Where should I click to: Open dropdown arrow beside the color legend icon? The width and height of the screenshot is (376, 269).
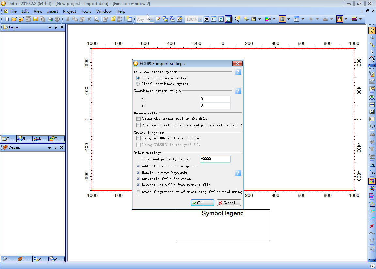(274, 19)
